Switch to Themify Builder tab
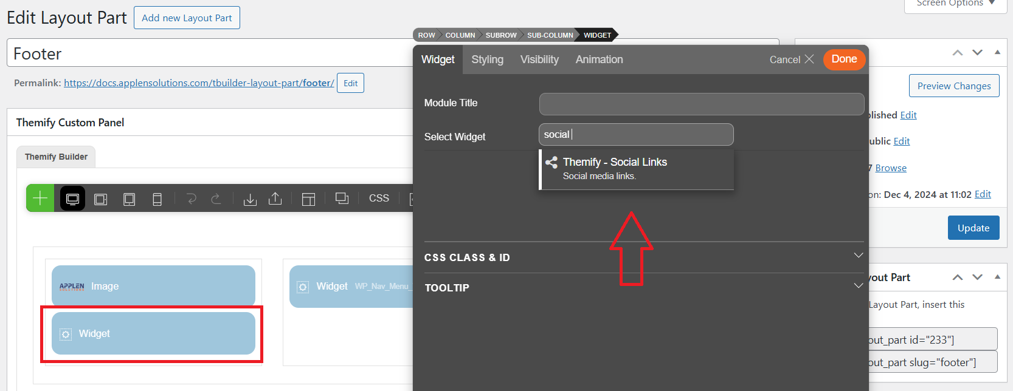This screenshot has width=1013, height=391. (56, 157)
